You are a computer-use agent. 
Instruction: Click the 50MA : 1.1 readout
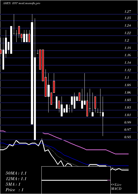coord(16,173)
